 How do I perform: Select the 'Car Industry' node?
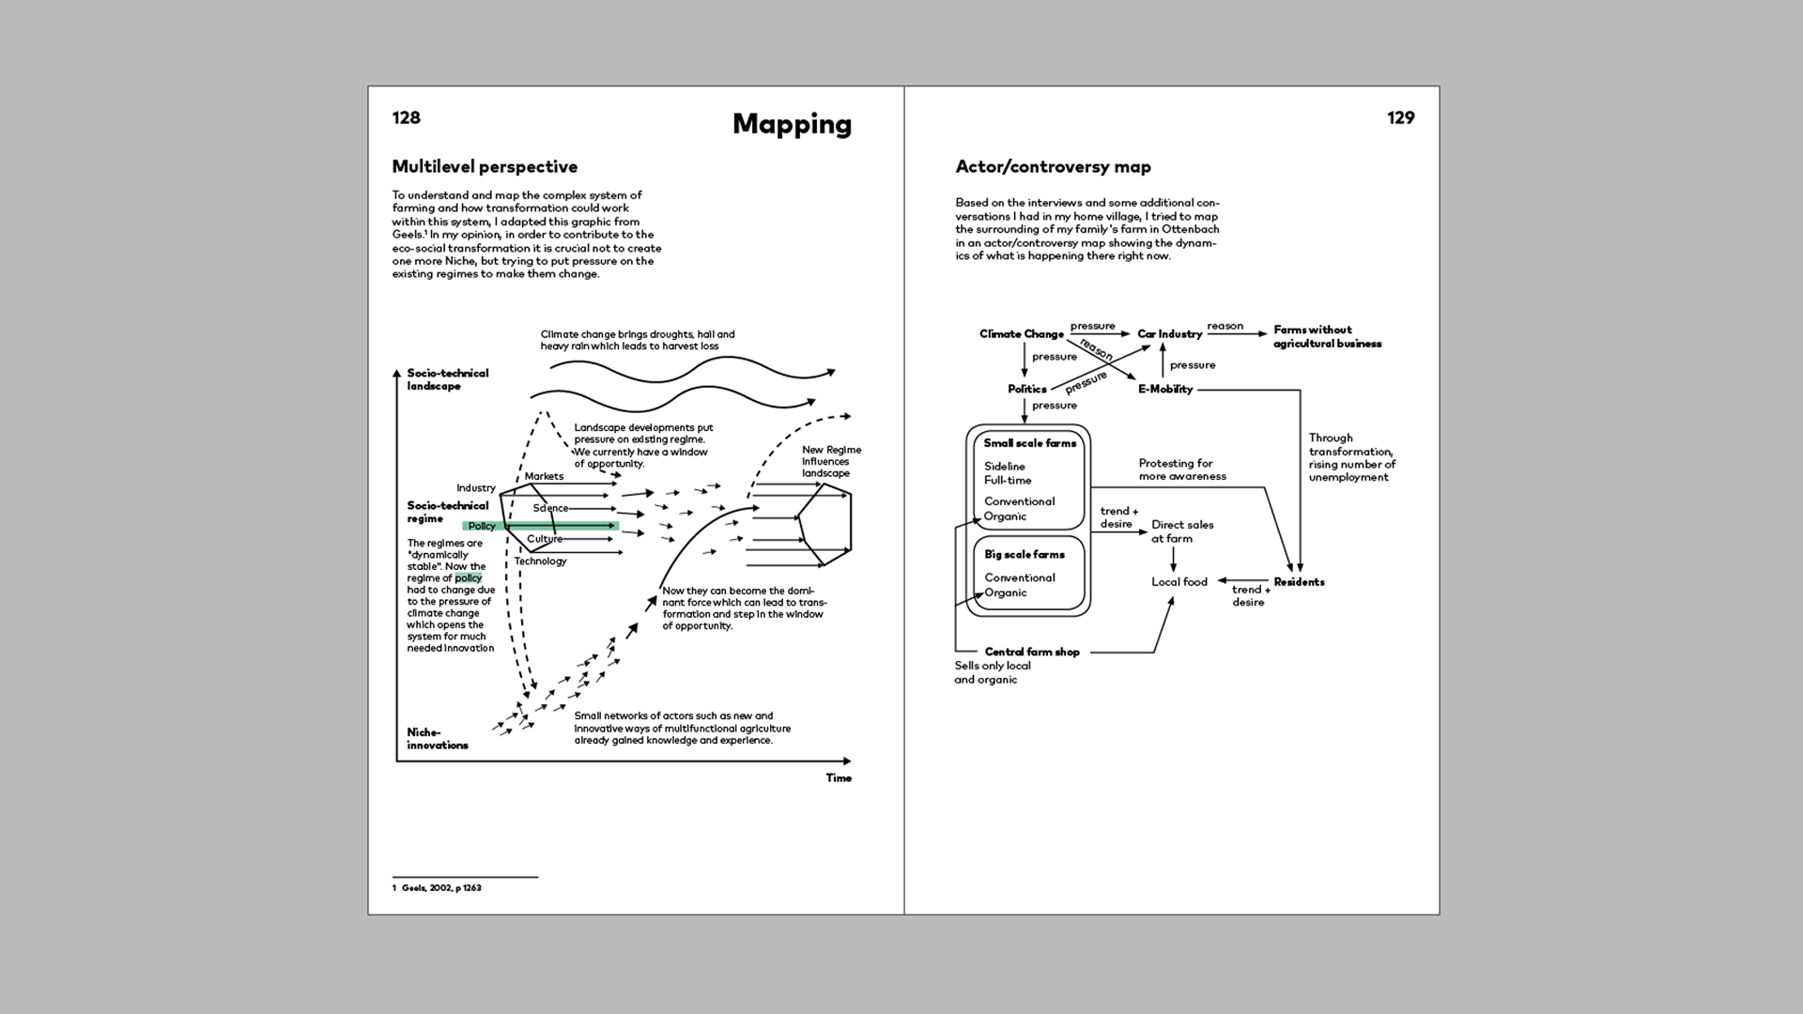tap(1169, 334)
